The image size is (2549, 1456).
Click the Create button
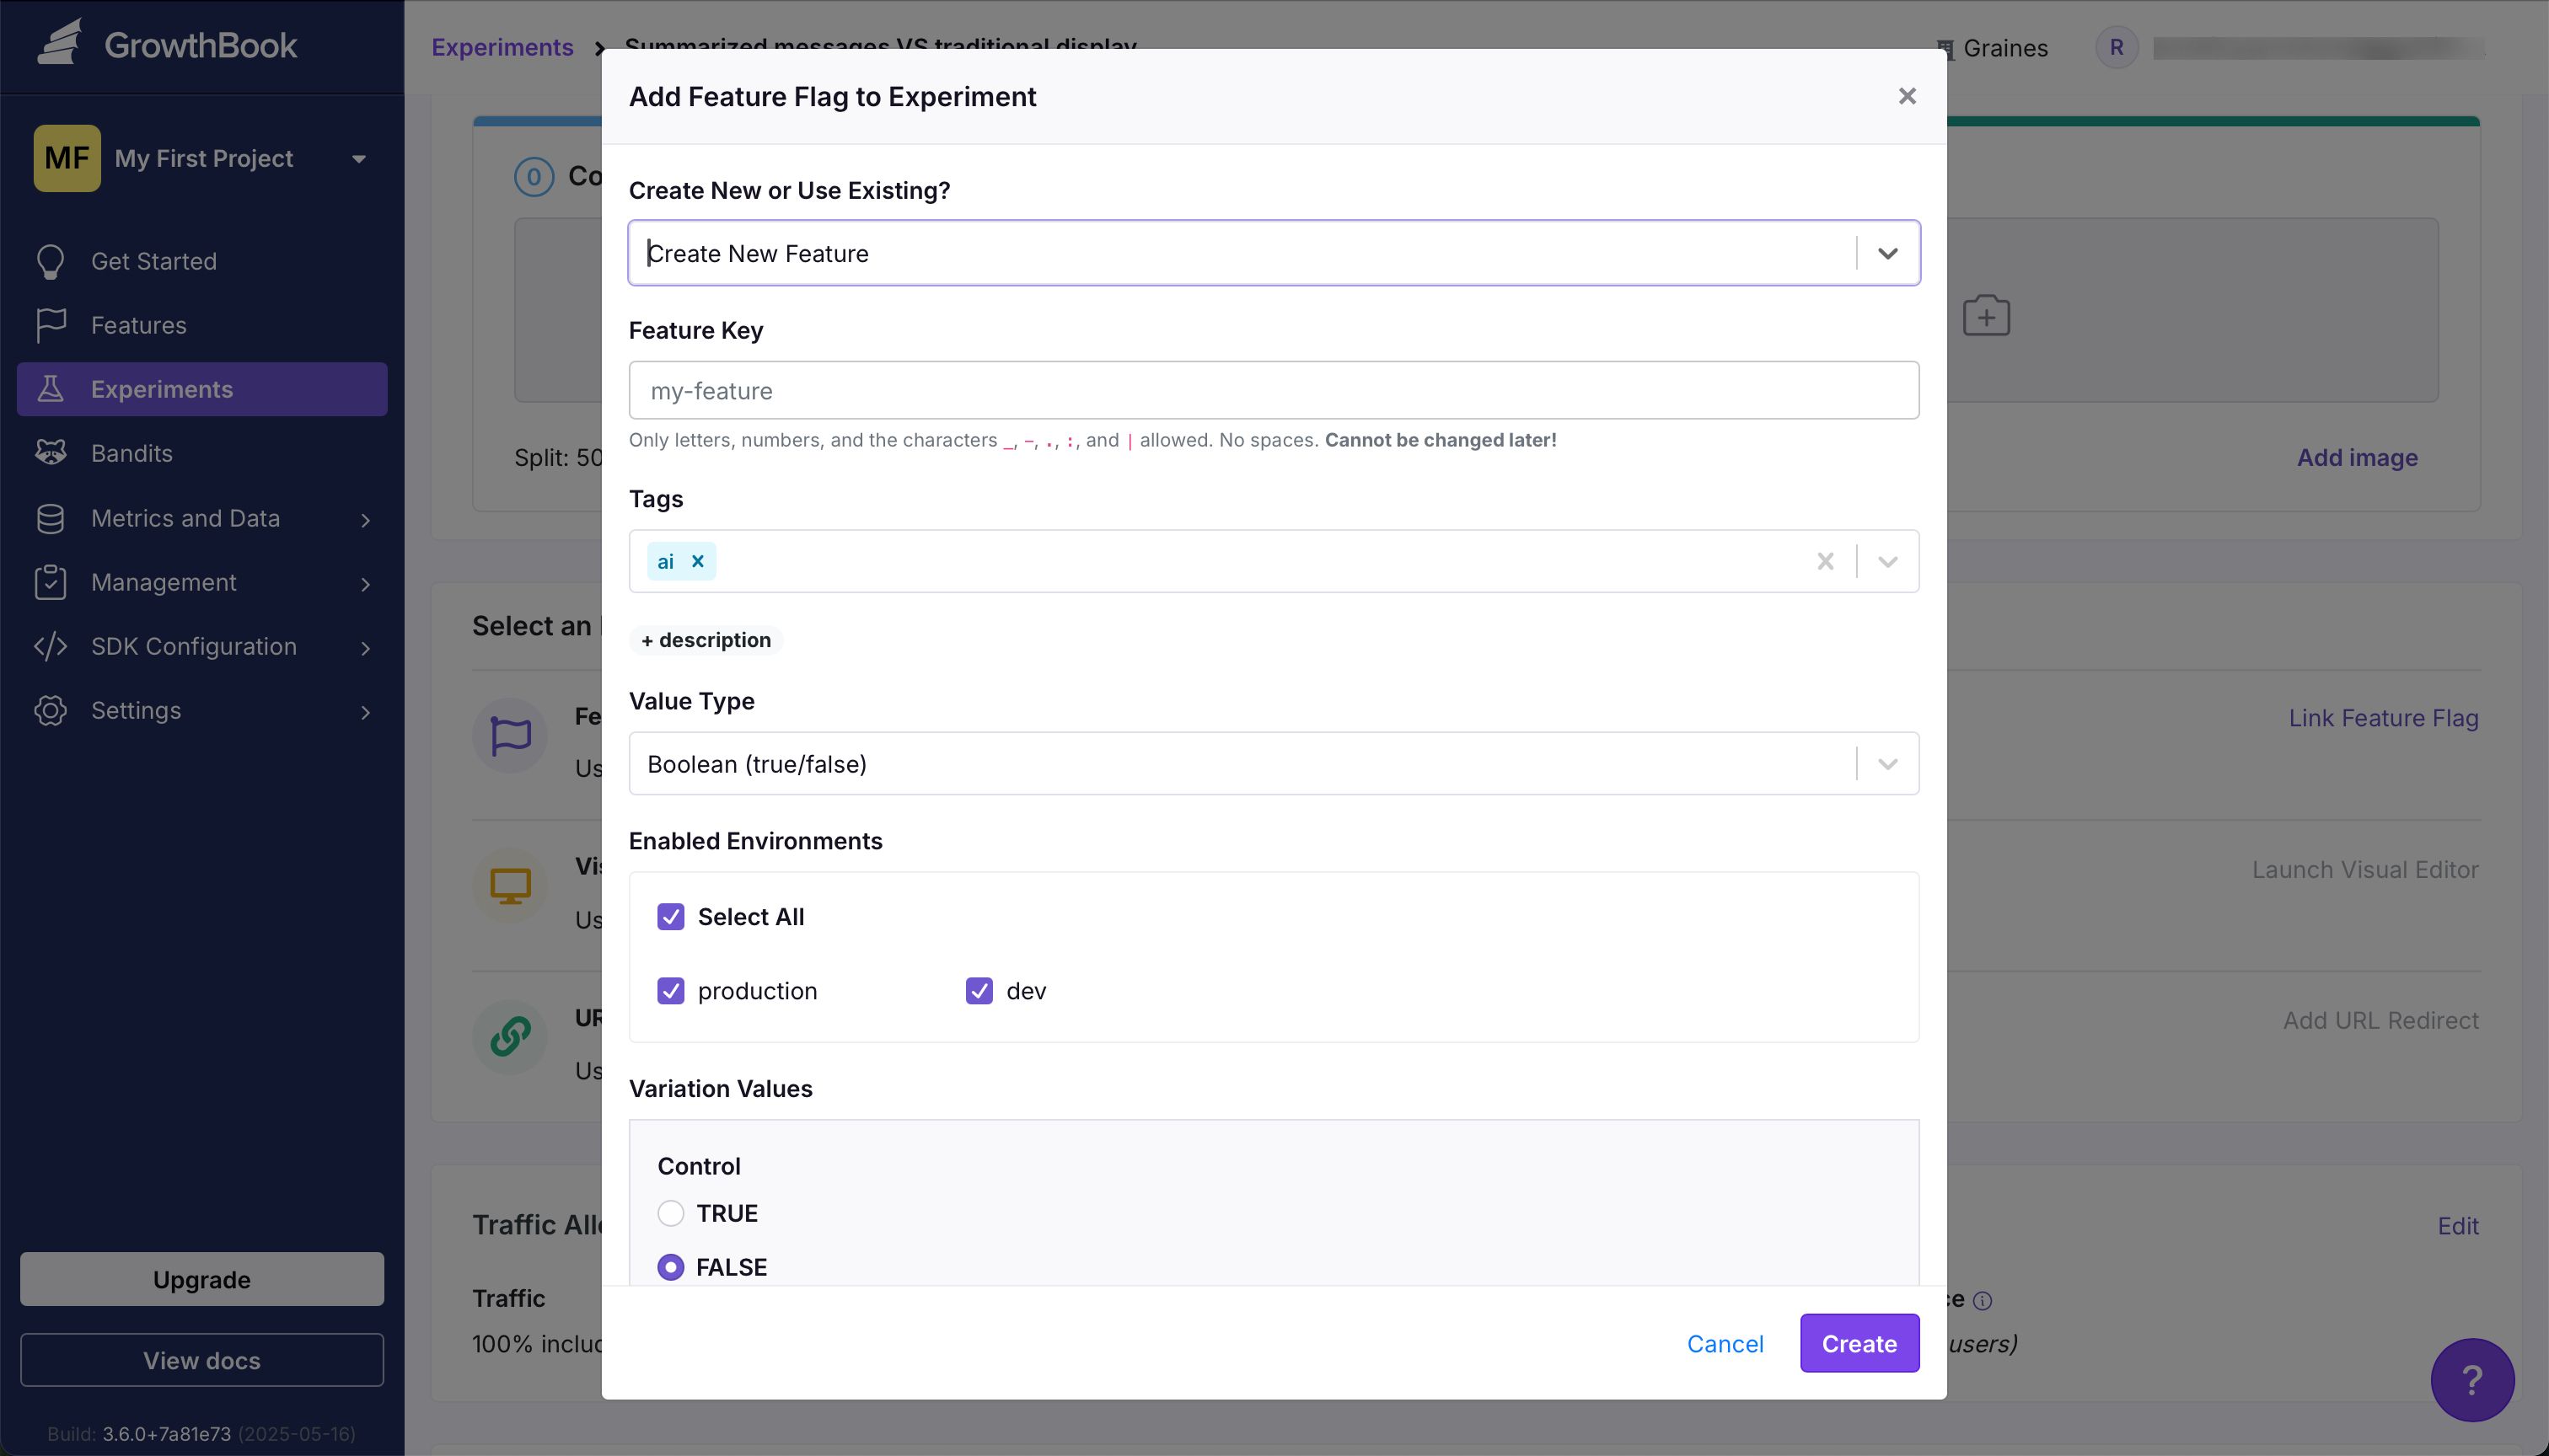pos(1859,1343)
